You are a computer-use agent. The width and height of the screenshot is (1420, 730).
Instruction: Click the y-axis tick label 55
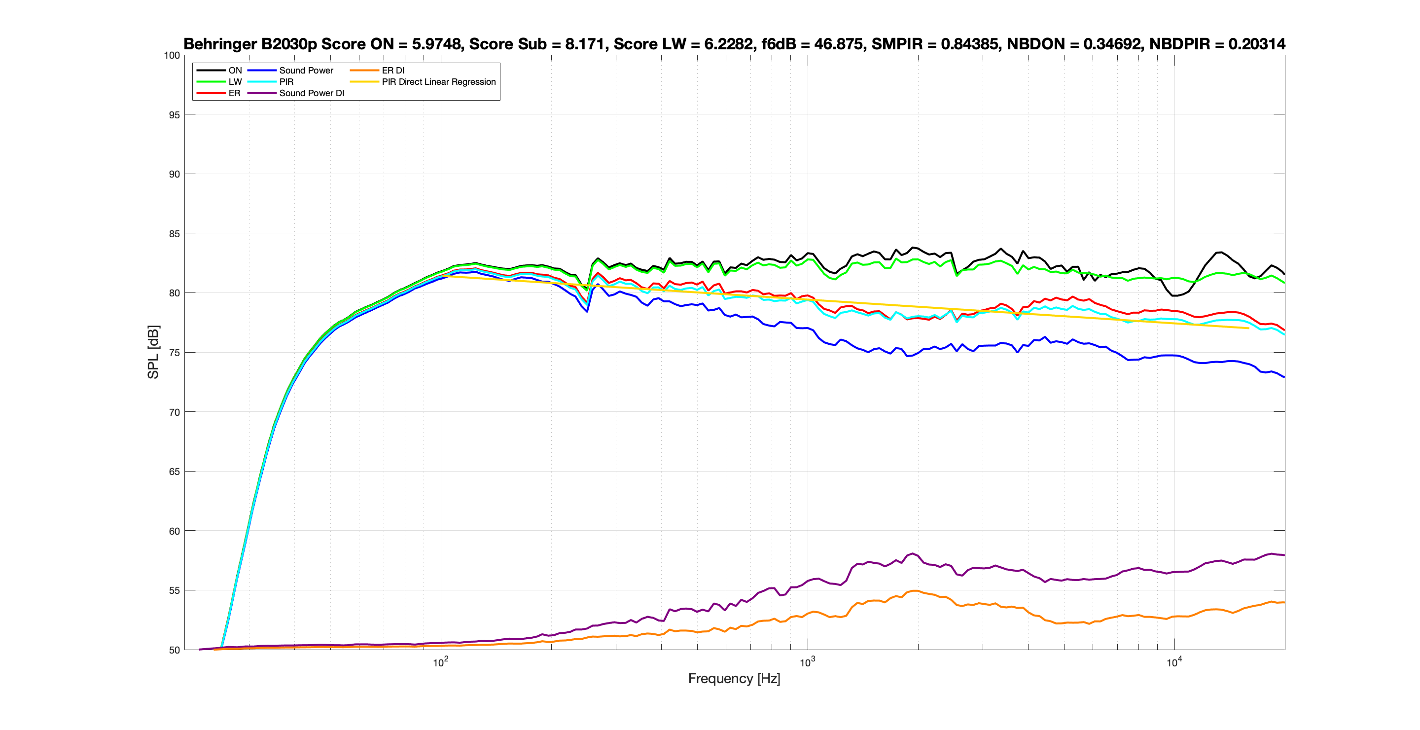(174, 590)
